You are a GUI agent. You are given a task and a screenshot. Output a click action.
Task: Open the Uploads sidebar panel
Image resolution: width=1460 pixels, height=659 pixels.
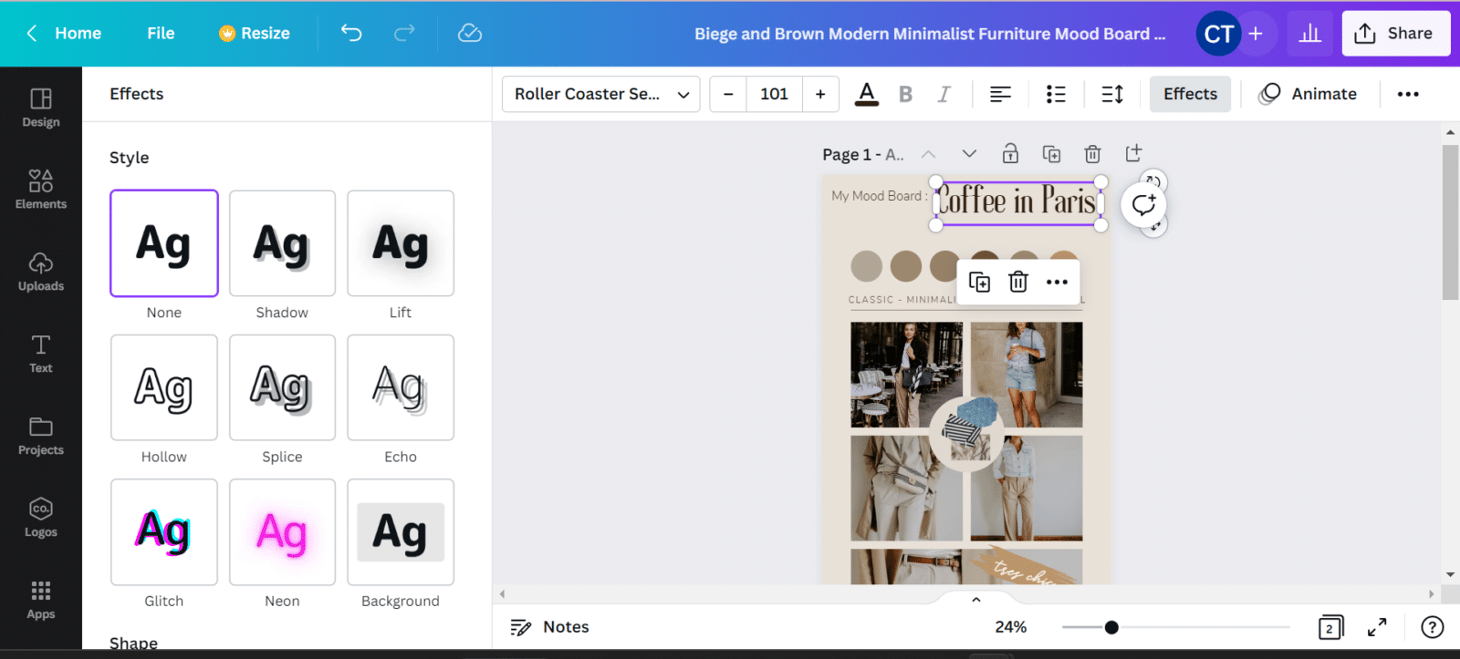tap(41, 272)
